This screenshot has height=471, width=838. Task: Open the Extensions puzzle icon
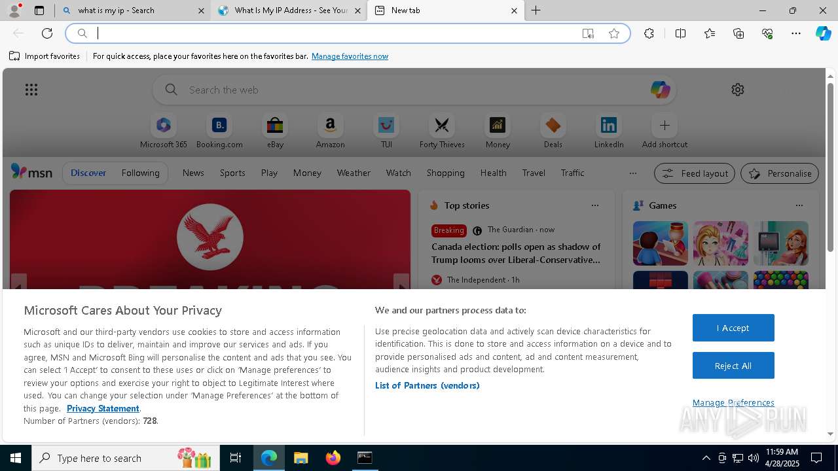coord(649,33)
